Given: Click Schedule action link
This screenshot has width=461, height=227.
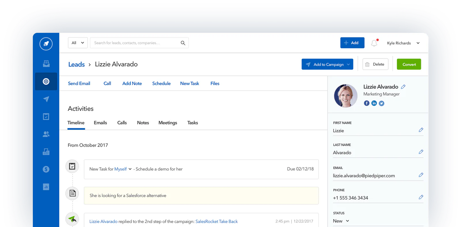Looking at the screenshot, I should (x=161, y=84).
